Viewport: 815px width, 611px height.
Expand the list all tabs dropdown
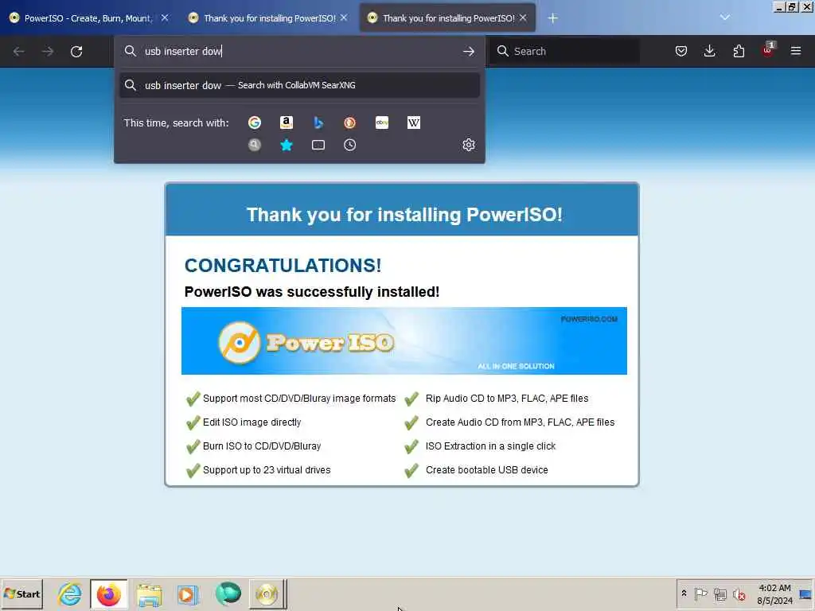(x=724, y=18)
